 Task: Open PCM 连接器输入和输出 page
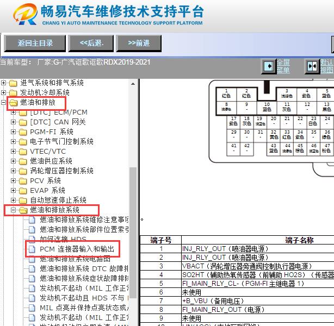pyautogui.click(x=77, y=249)
